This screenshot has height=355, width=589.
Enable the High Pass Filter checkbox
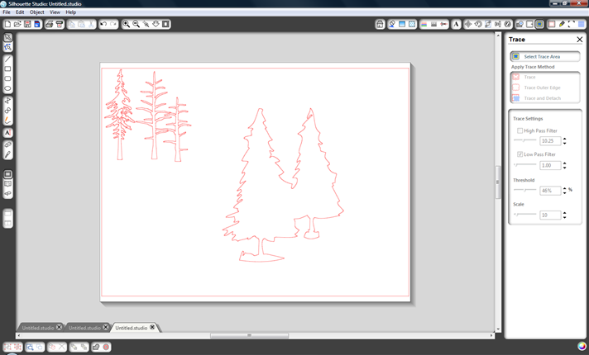pyautogui.click(x=520, y=130)
